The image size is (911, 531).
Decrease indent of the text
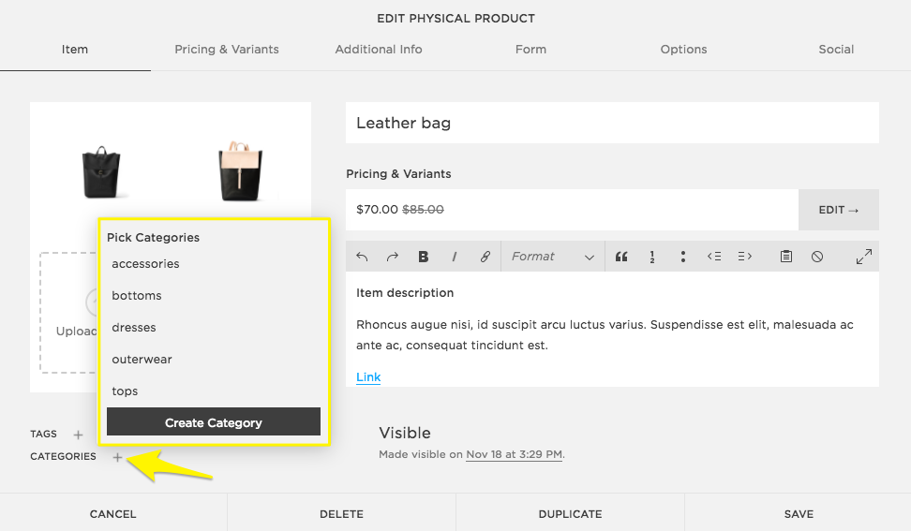(714, 257)
